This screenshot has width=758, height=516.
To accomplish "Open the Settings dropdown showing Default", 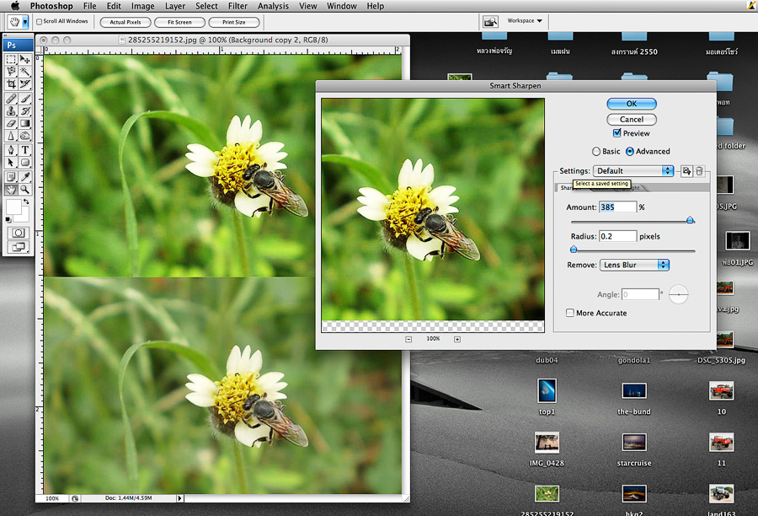I will pos(634,171).
